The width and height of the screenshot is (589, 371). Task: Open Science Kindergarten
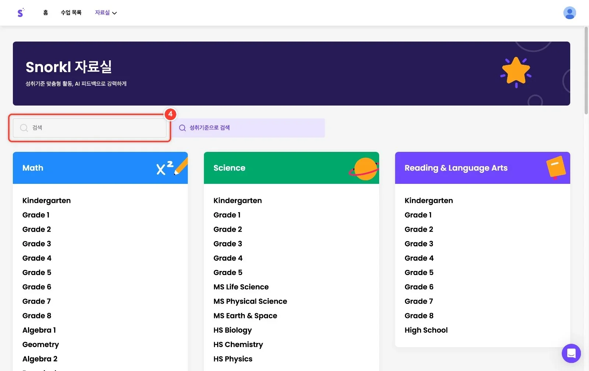[x=237, y=200]
